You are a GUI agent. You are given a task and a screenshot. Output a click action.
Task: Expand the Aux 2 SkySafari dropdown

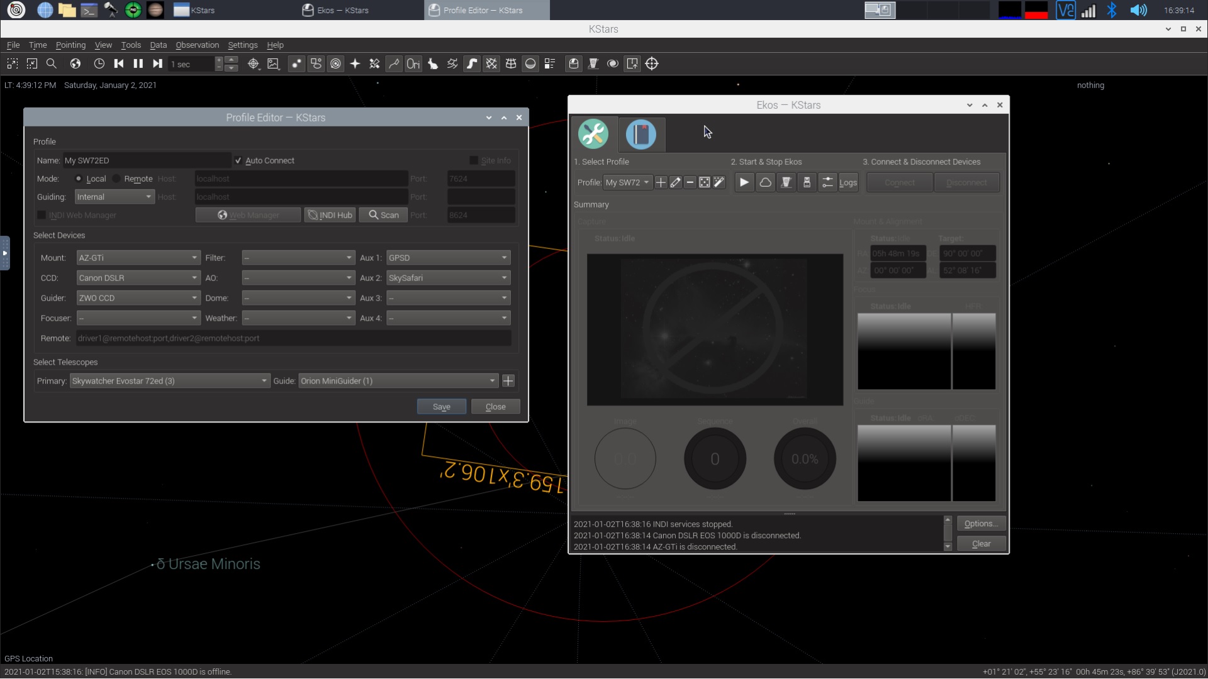pyautogui.click(x=447, y=278)
